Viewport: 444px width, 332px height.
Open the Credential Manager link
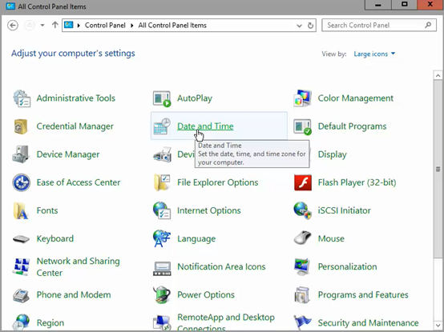pos(75,126)
